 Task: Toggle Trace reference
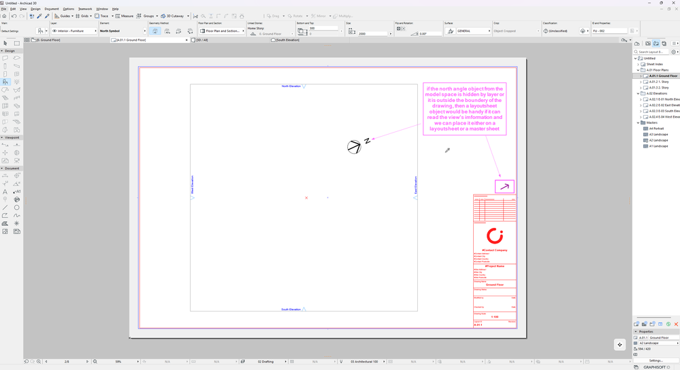coord(101,16)
